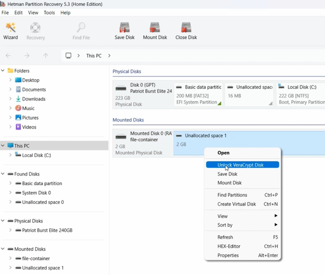The height and width of the screenshot is (275, 325).
Task: Select the Documents folder icon
Action: coord(18,89)
